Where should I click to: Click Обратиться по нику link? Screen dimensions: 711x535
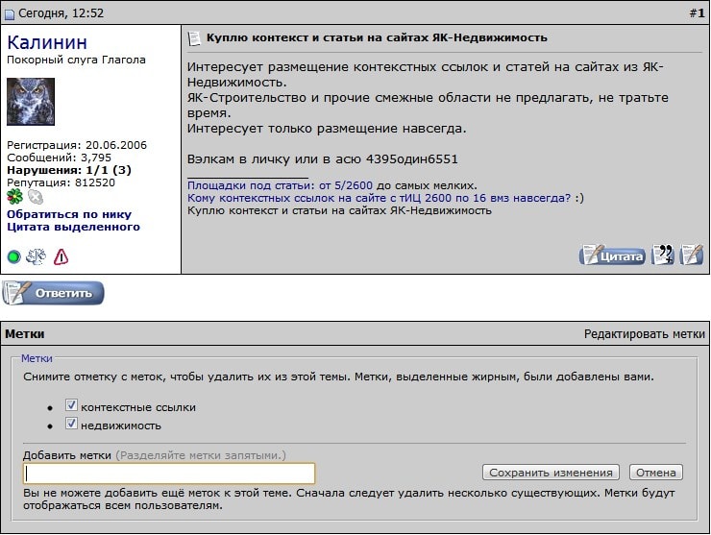coord(69,214)
